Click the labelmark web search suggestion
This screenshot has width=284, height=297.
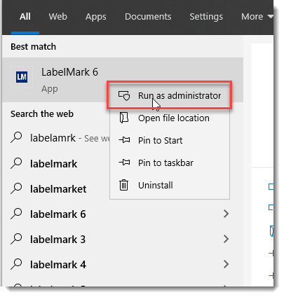pos(53,164)
